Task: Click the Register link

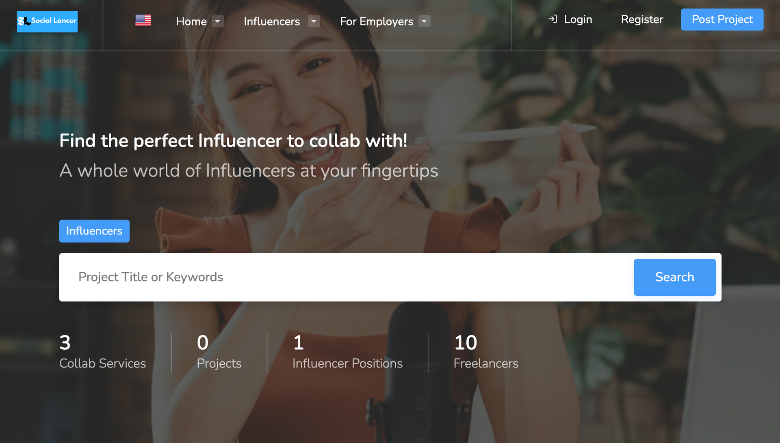Action: pyautogui.click(x=642, y=19)
